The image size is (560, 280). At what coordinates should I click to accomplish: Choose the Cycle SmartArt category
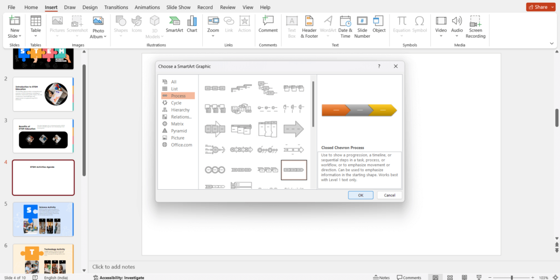(176, 103)
